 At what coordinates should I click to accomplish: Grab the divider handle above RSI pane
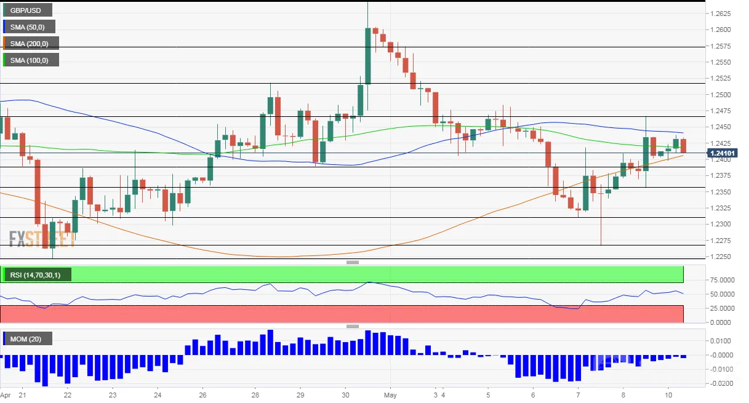click(353, 263)
